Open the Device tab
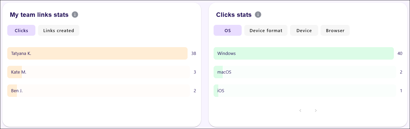The height and width of the screenshot is (129, 410). pyautogui.click(x=304, y=31)
